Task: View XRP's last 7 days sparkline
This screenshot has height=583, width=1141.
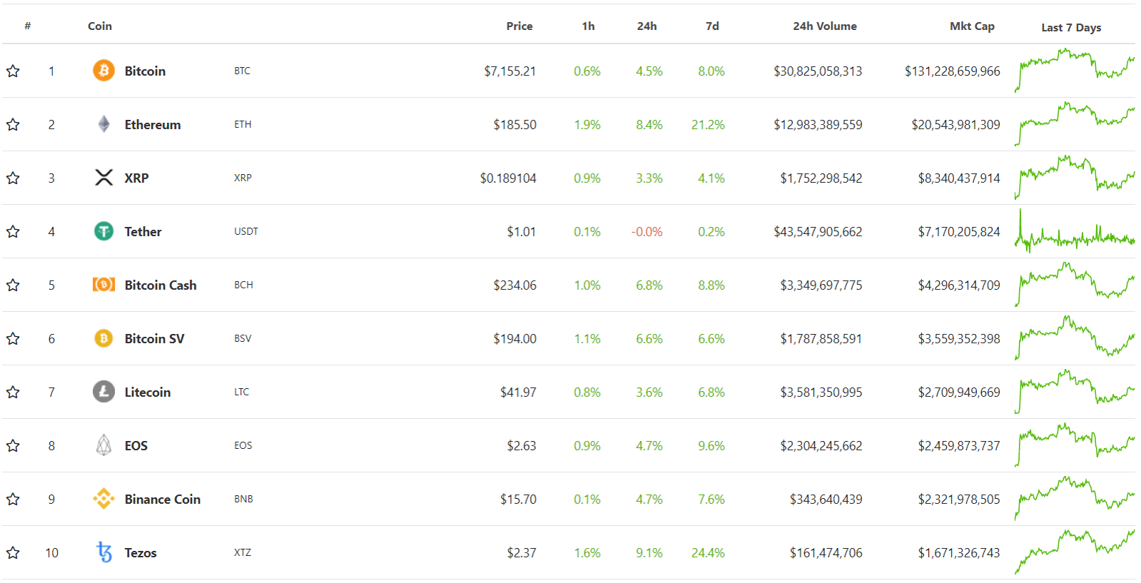Action: pyautogui.click(x=1075, y=178)
